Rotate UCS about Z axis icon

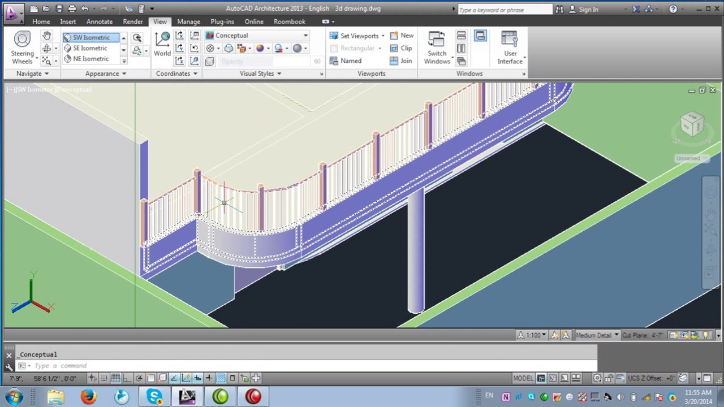[x=180, y=60]
